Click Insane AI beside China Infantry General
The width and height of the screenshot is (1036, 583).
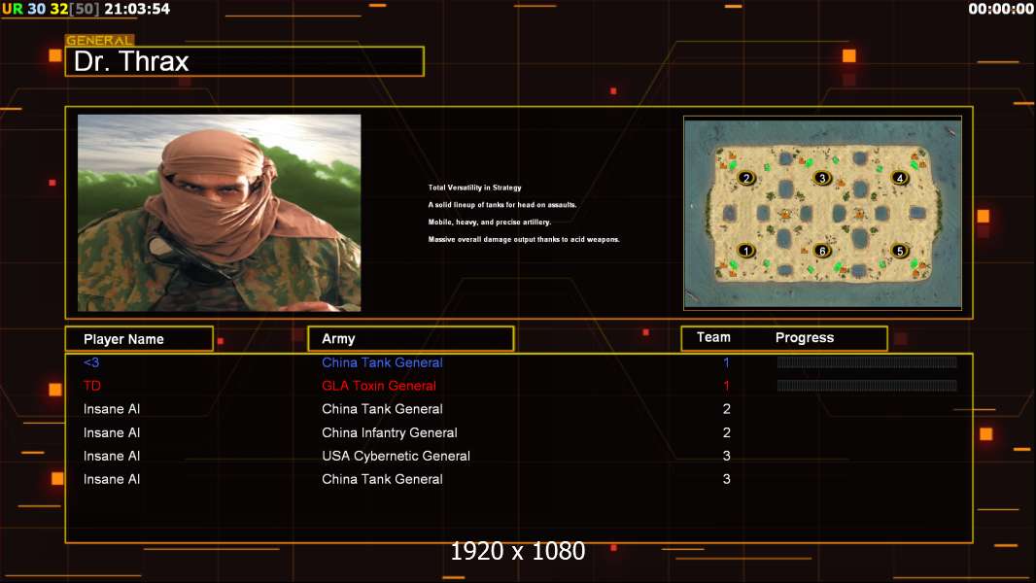112,432
